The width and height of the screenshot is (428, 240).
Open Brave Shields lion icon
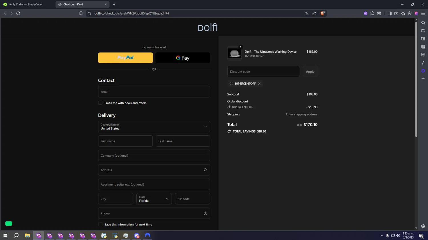pos(322,13)
